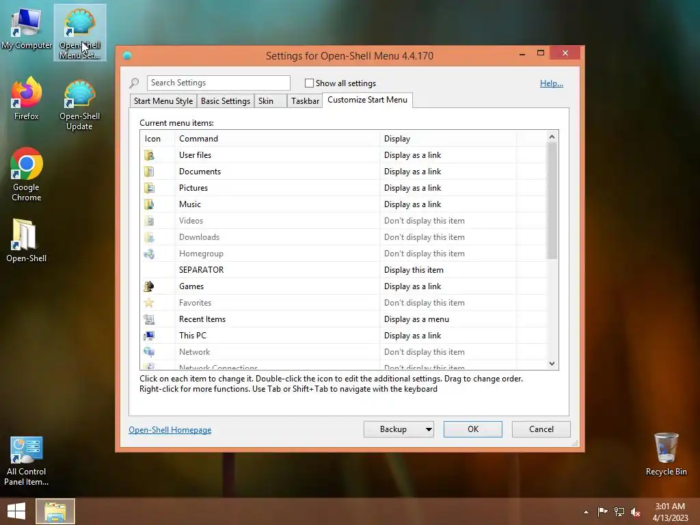This screenshot has height=525, width=700.
Task: Click the Music row folder icon
Action: point(149,204)
